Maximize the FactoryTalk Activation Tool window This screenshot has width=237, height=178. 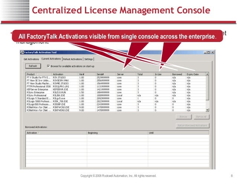pyautogui.click(x=209, y=52)
